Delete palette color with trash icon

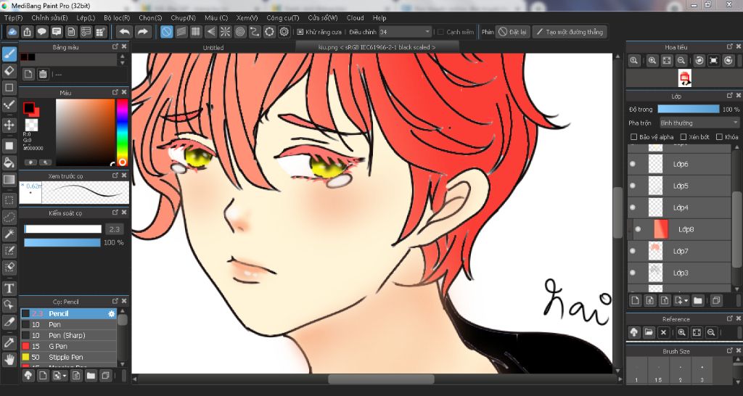43,74
